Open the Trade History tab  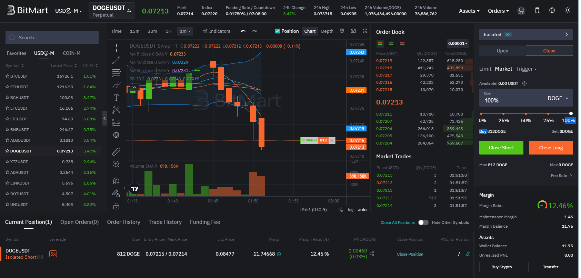click(165, 222)
